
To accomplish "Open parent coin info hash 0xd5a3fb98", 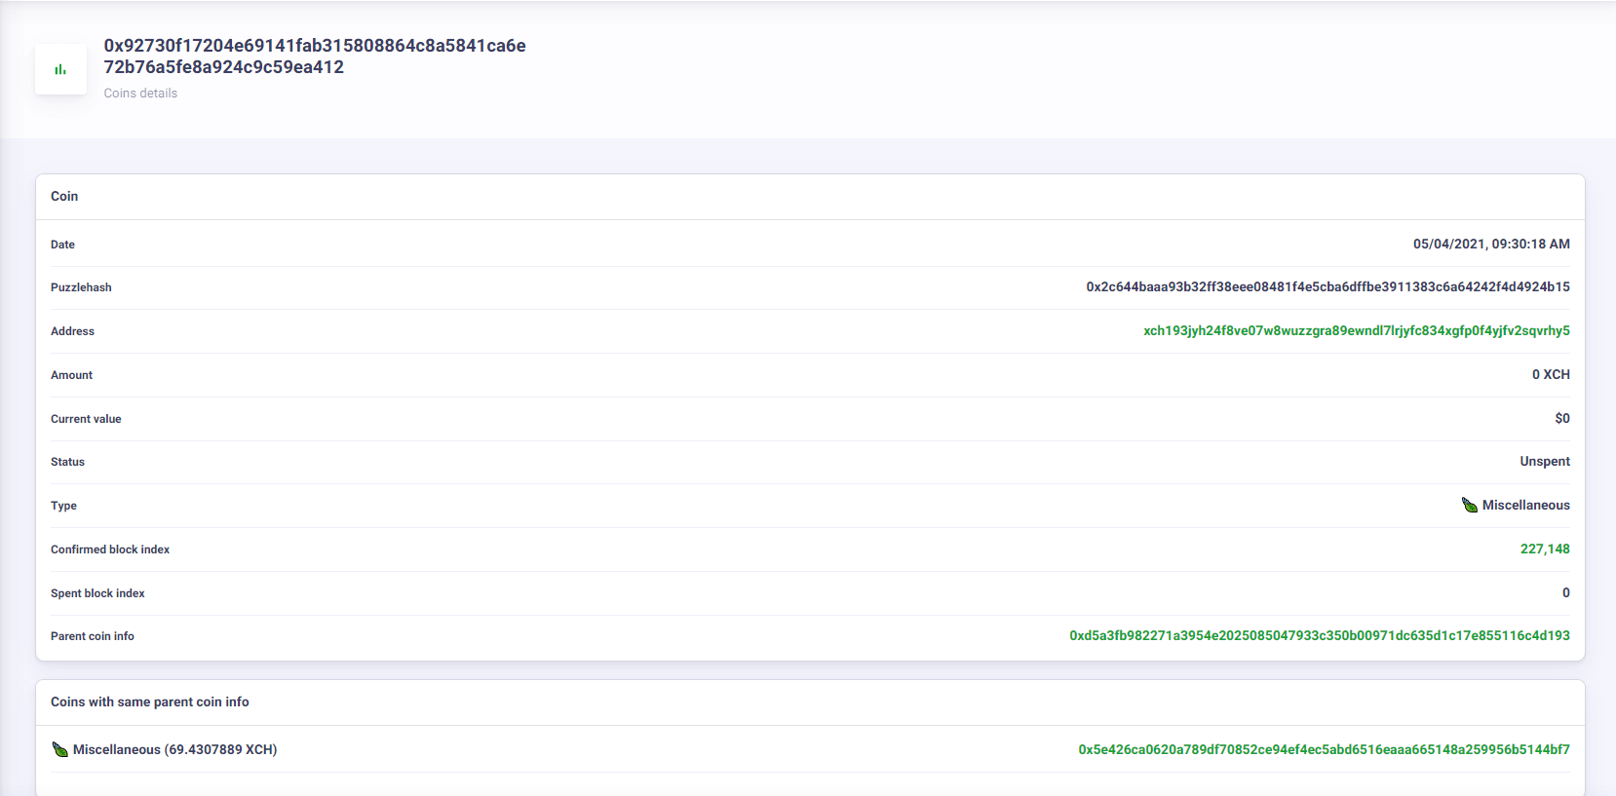I will pos(1320,636).
